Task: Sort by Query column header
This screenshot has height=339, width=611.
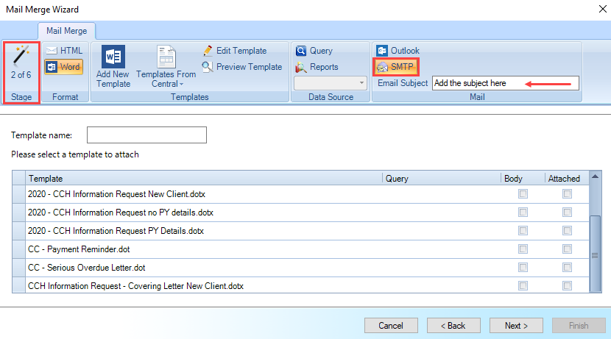Action: [442, 178]
